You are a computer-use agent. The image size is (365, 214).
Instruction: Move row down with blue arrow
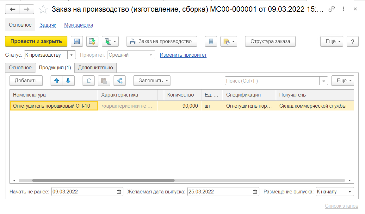coord(68,81)
